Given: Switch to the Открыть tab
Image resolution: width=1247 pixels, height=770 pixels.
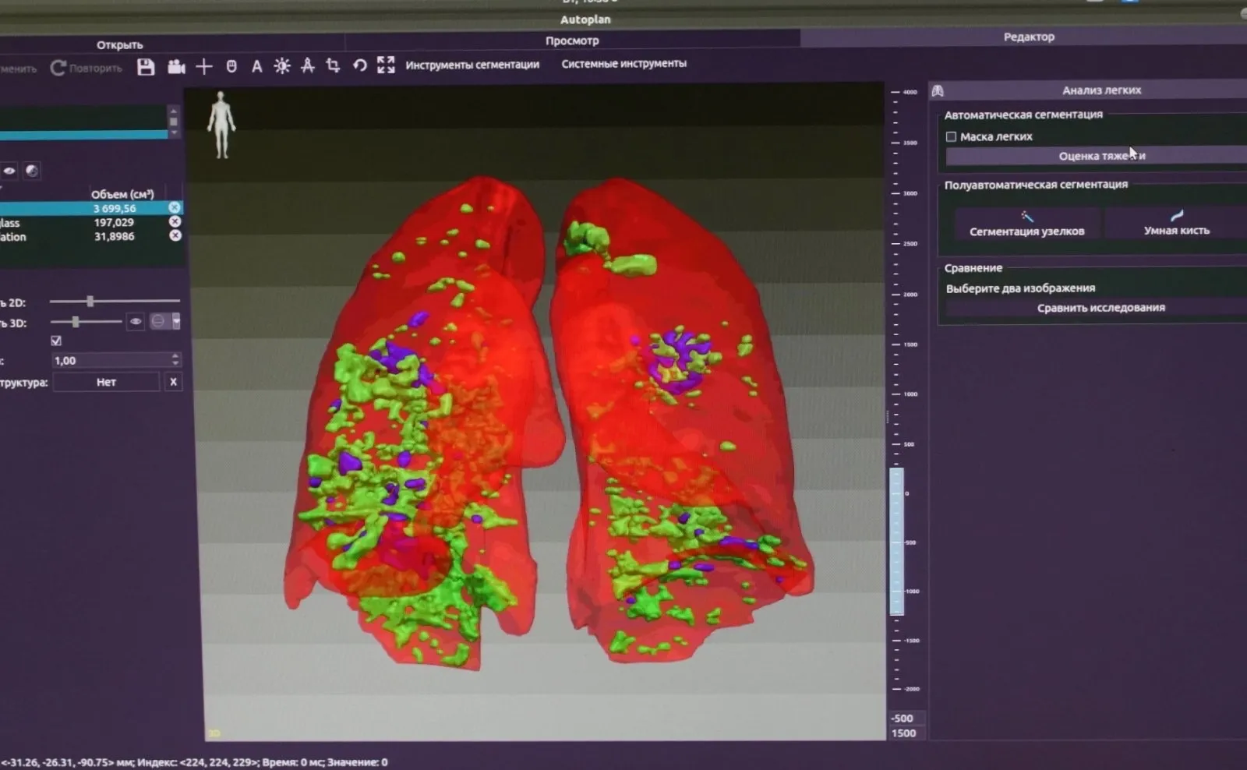Looking at the screenshot, I should (119, 45).
